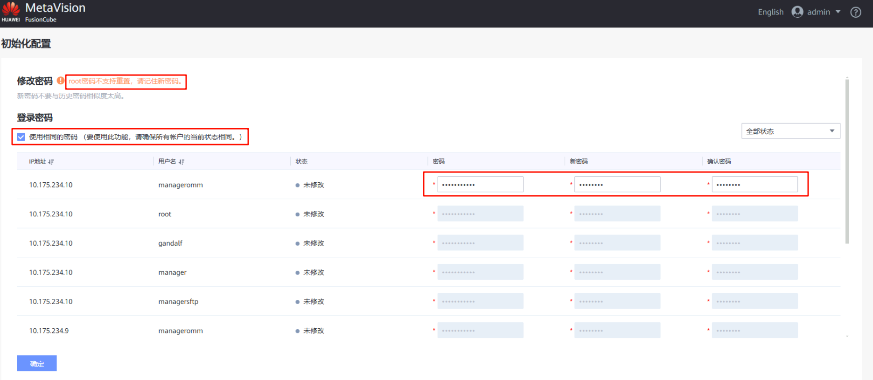Click the managersftp username cell
This screenshot has width=873, height=380.
coord(178,302)
